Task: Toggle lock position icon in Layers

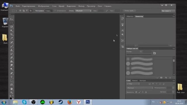Action: [x=143, y=92]
